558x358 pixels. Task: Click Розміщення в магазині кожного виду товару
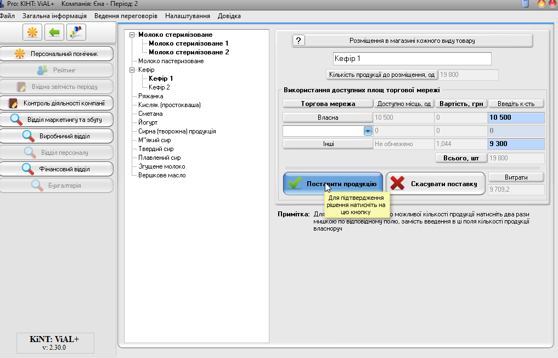(412, 41)
